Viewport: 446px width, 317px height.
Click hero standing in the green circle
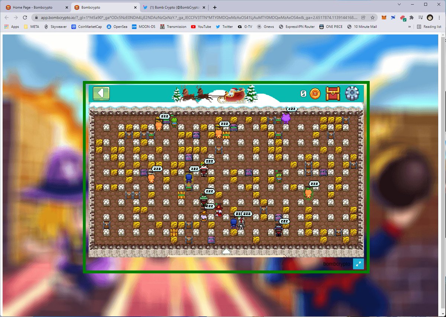coord(308,193)
